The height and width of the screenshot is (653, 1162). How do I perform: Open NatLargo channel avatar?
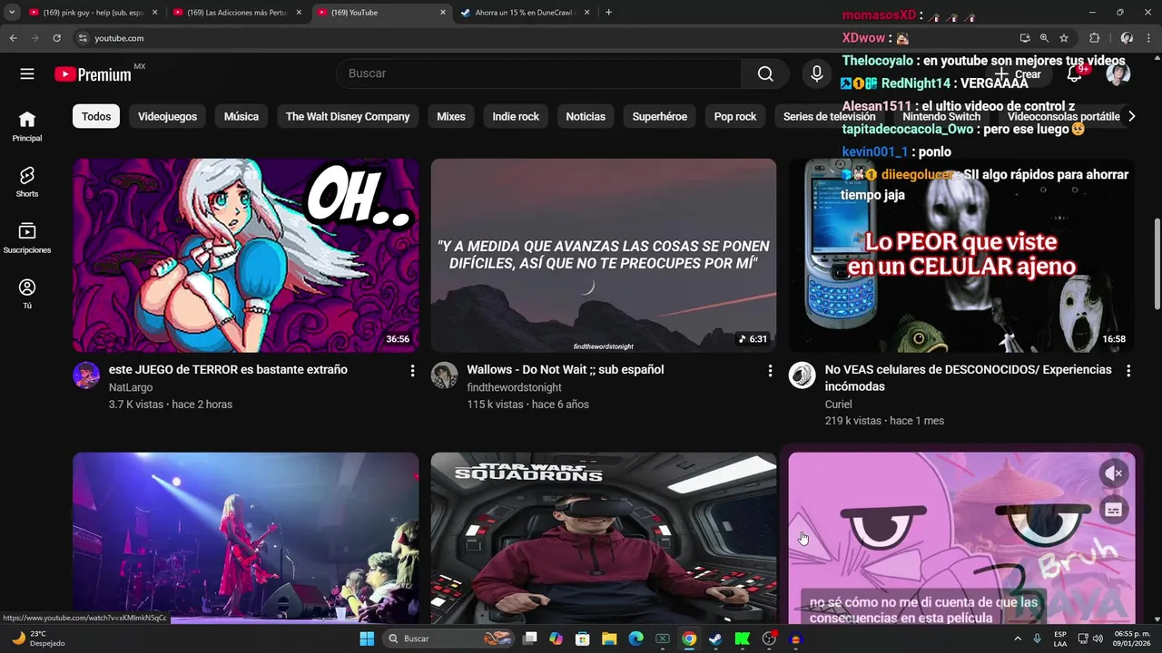86,375
